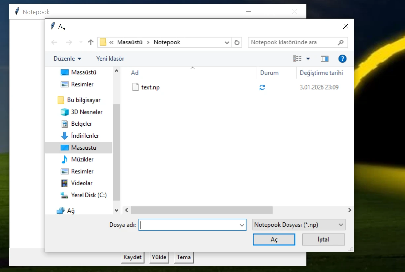
Task: Click the horizontal scrollbar in file list
Action: [201, 210]
